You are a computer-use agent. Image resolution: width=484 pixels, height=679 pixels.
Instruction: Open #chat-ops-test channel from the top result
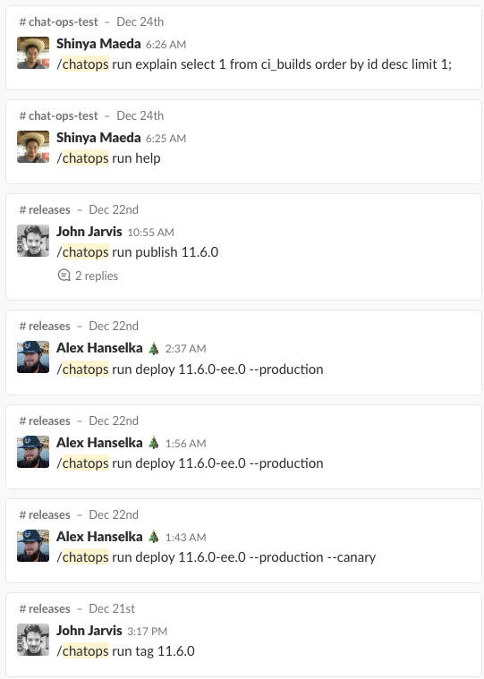pyautogui.click(x=59, y=21)
